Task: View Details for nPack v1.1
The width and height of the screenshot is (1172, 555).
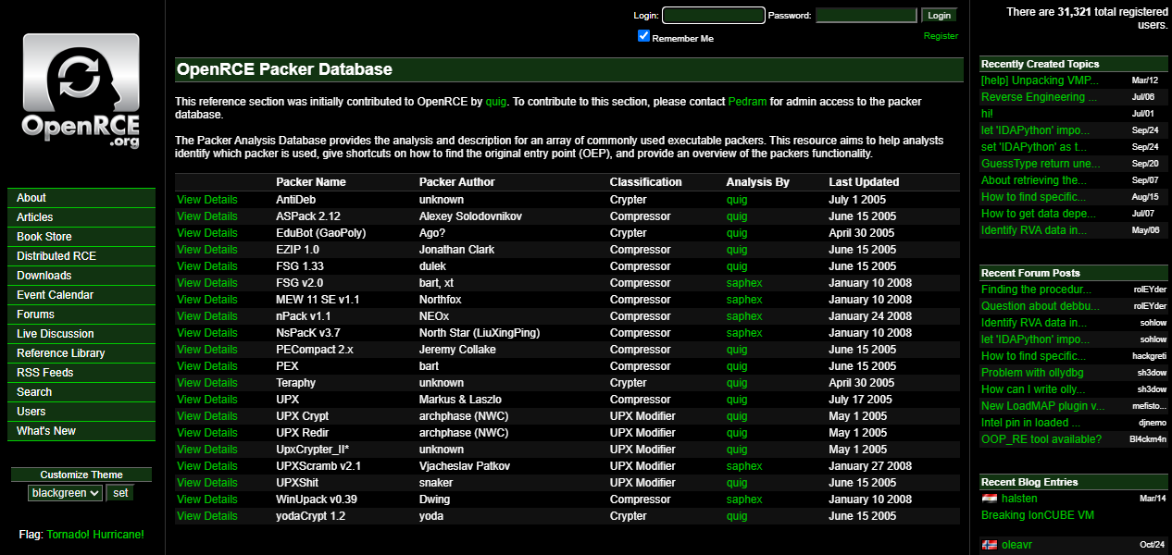Action: (207, 316)
